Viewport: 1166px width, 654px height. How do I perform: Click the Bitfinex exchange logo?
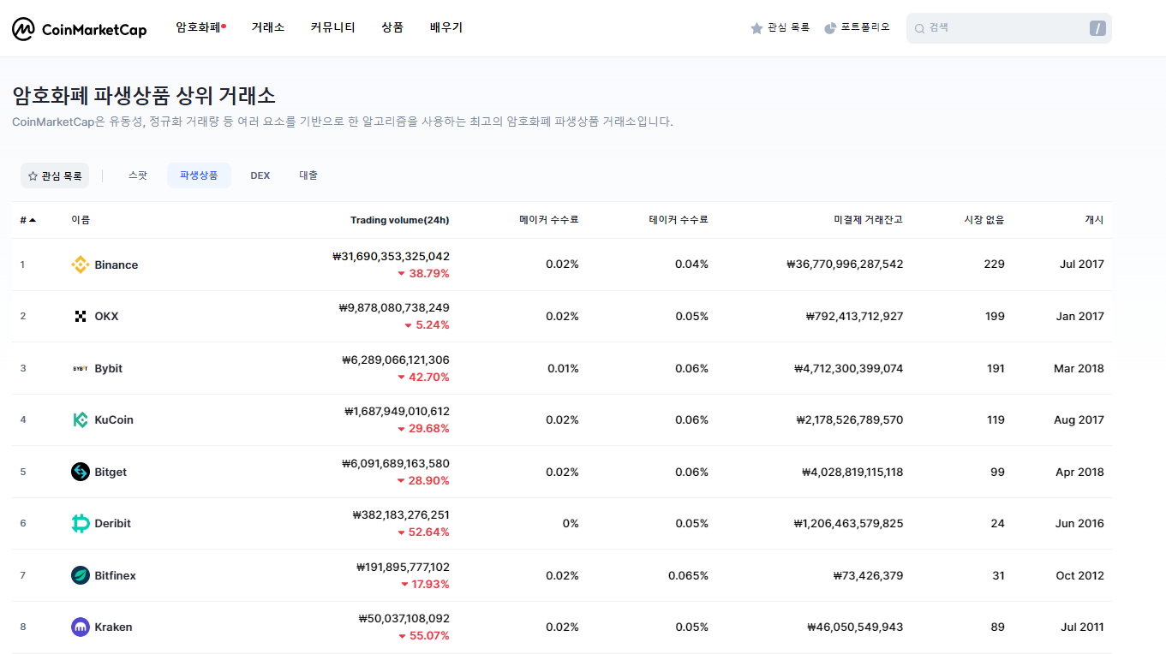[x=81, y=575]
